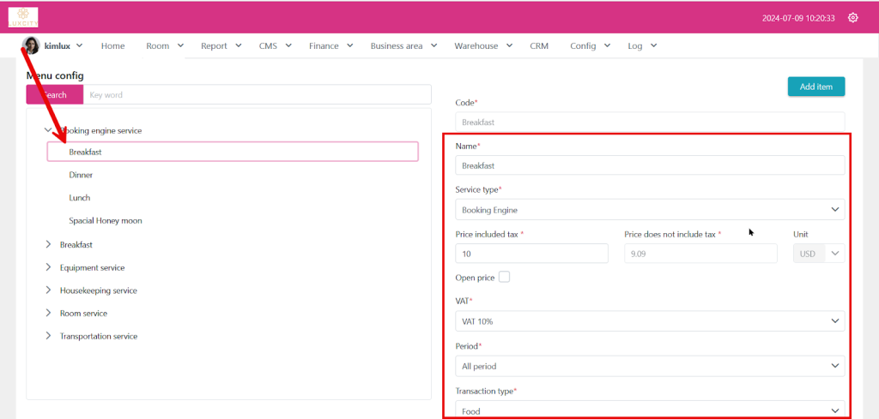Open the Finance menu
The height and width of the screenshot is (419, 879).
coord(330,46)
